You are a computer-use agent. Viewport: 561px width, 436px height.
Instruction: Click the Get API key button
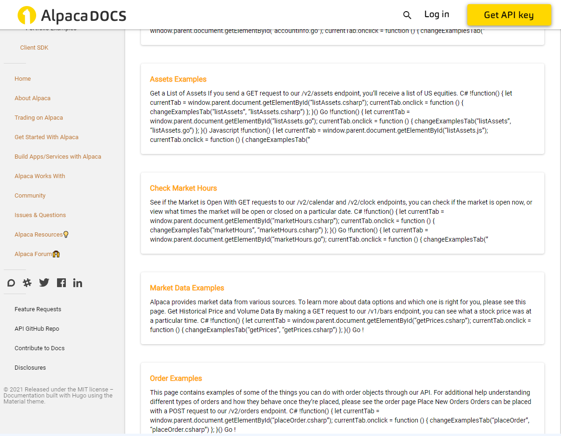tap(509, 15)
